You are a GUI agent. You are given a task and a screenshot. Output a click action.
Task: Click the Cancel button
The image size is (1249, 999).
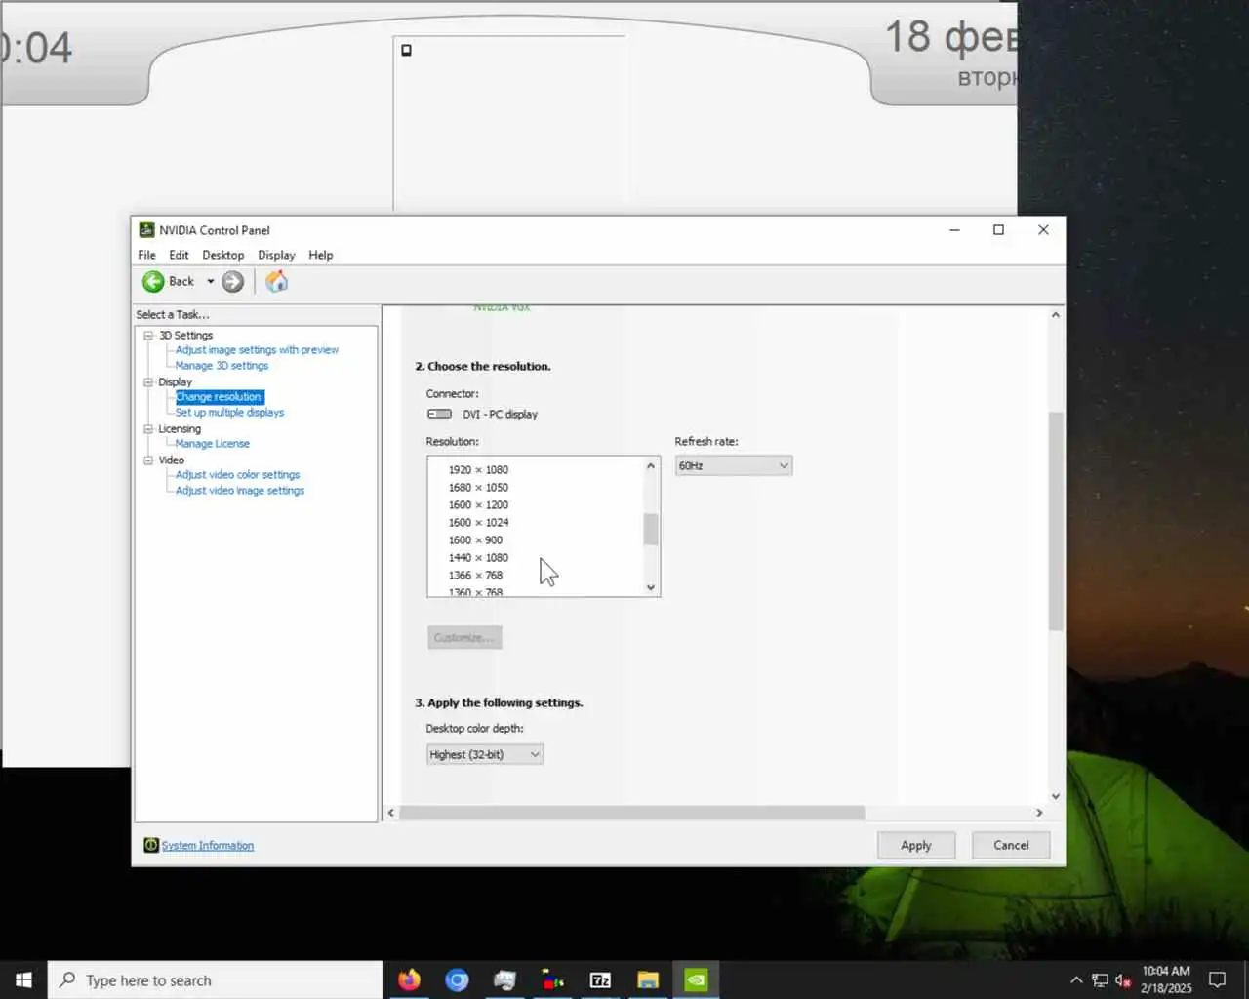1011,846
